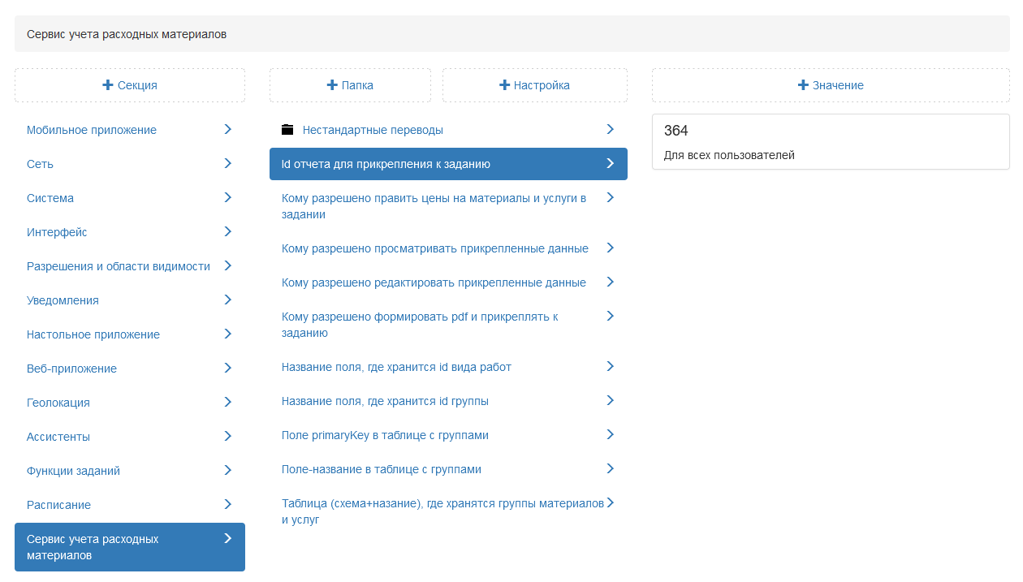This screenshot has height=582, width=1023.
Task: Expand the Нестандартные переводы folder
Action: tap(610, 129)
